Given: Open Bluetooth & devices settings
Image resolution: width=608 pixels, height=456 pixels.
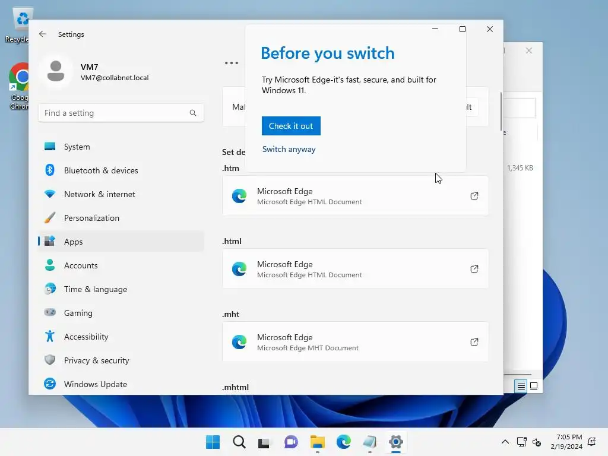Looking at the screenshot, I should click(121, 170).
